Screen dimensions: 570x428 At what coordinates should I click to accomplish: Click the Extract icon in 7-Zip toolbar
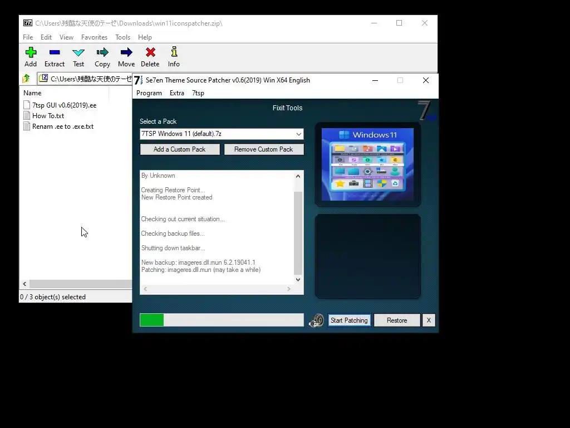pyautogui.click(x=55, y=52)
